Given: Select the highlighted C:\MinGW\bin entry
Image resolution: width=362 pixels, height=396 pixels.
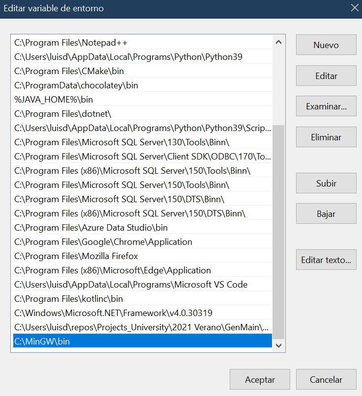Looking at the screenshot, I should (143, 341).
